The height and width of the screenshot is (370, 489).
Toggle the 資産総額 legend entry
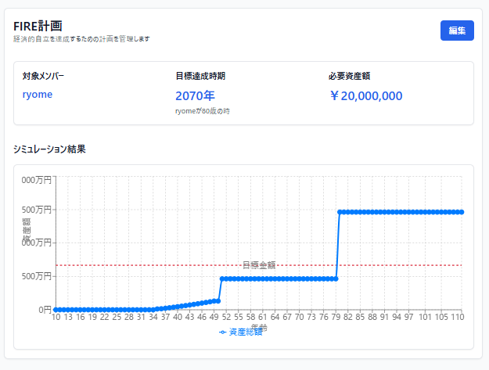241,332
